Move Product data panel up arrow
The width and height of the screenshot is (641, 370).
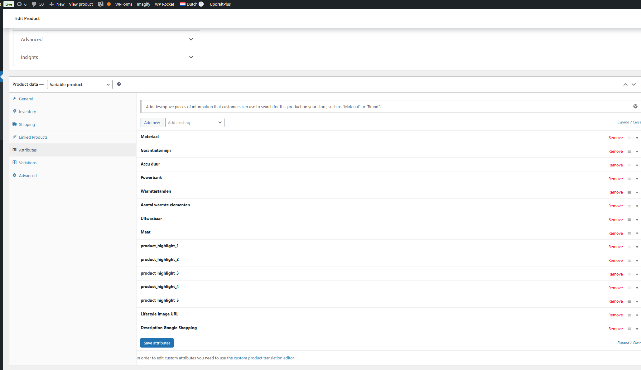coord(625,84)
